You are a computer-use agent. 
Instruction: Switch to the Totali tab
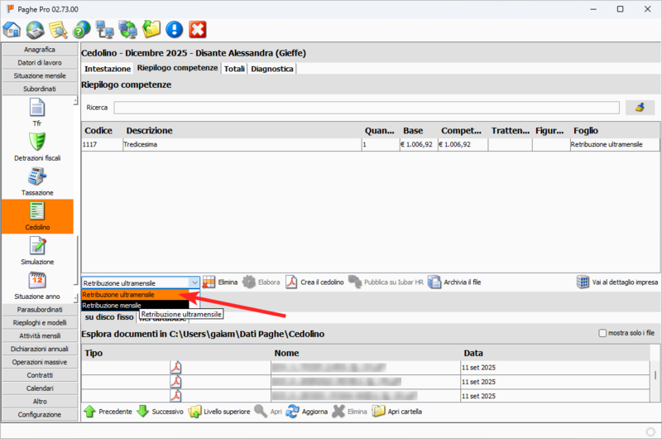(x=234, y=69)
